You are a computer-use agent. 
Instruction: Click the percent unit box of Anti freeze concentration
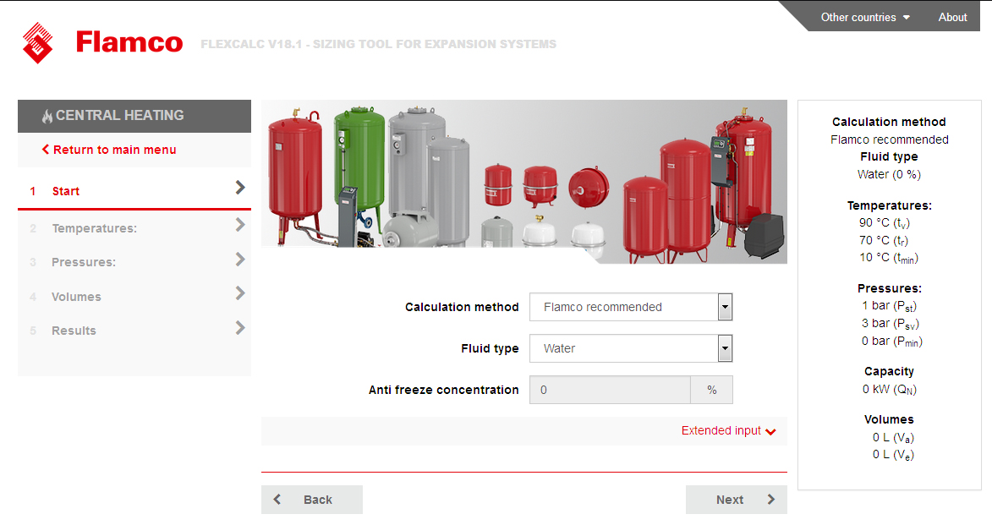712,390
